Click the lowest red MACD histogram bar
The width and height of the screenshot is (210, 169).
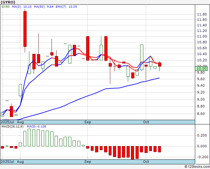point(132,153)
